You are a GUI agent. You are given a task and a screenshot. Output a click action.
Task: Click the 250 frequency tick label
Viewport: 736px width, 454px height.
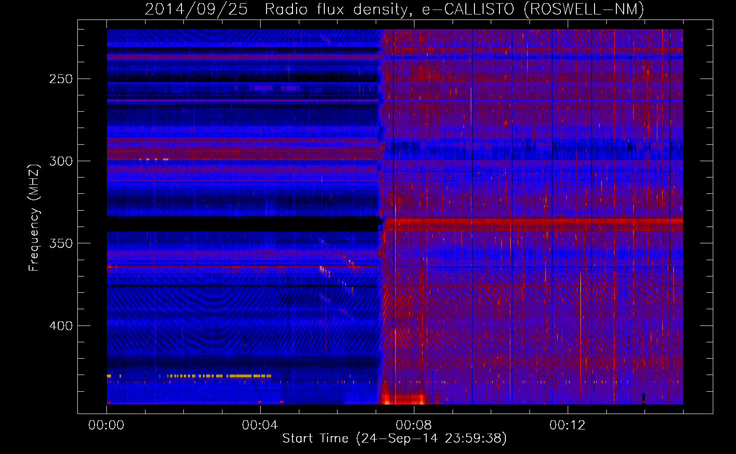pyautogui.click(x=61, y=79)
